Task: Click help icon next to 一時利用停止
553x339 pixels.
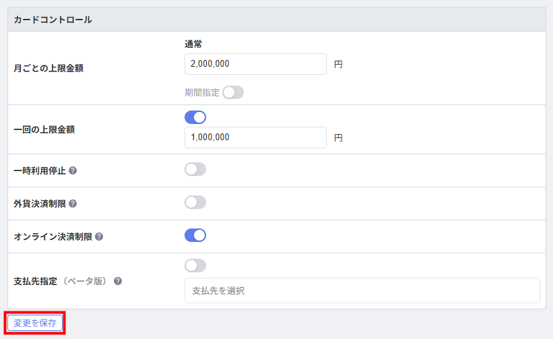Action: [x=73, y=171]
